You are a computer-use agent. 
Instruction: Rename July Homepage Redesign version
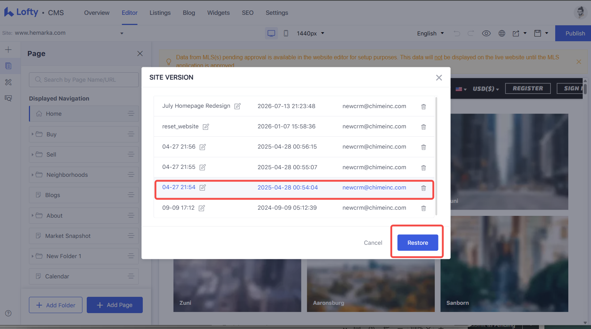[x=237, y=106]
